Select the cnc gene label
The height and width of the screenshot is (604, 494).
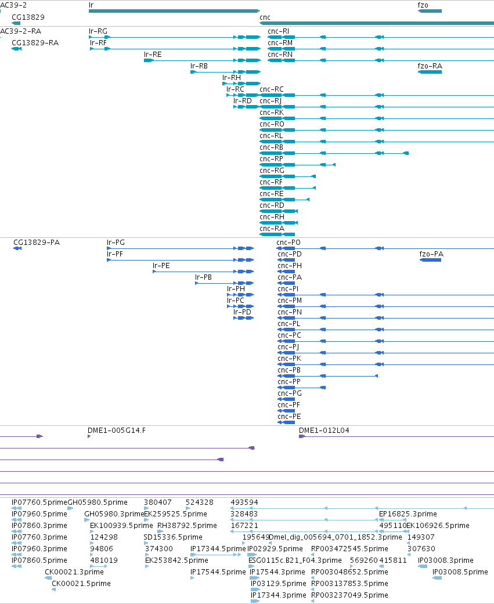(265, 17)
